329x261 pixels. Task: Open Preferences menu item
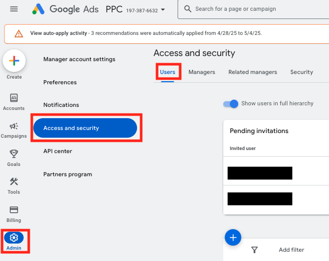[60, 82]
